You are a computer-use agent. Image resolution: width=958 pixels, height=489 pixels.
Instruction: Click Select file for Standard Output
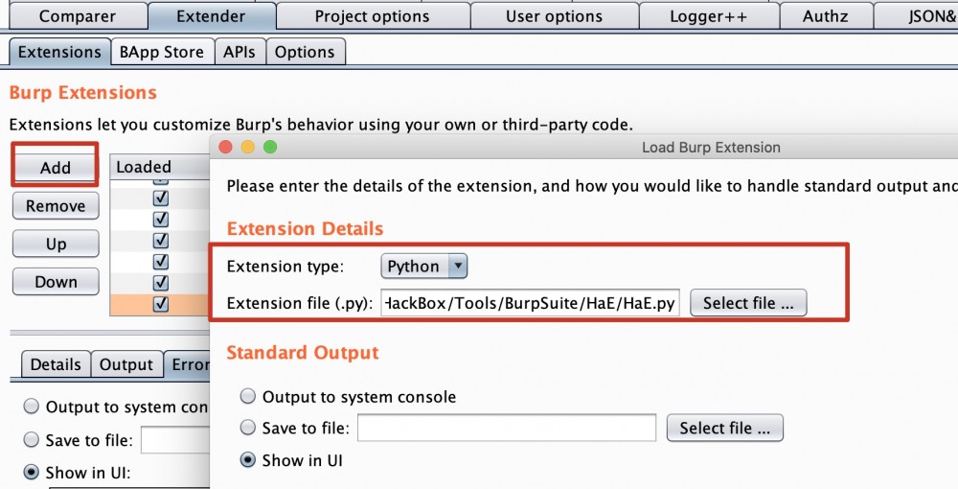tap(724, 429)
